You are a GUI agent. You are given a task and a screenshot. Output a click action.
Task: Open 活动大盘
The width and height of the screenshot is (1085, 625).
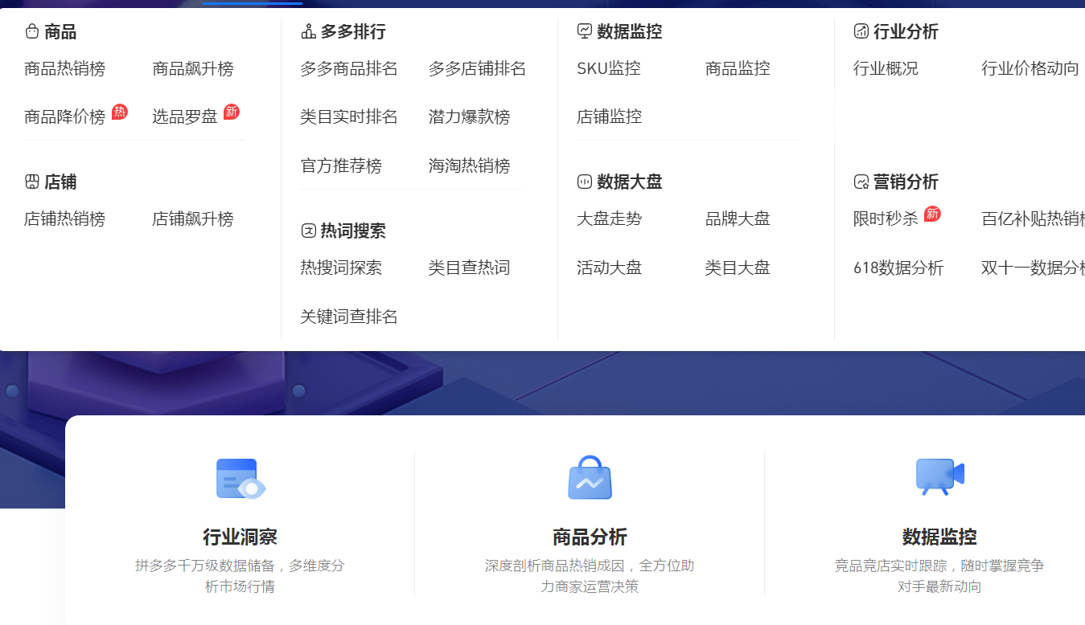click(609, 268)
